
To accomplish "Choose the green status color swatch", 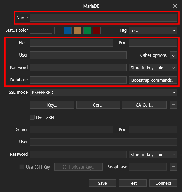I will coord(87,30).
